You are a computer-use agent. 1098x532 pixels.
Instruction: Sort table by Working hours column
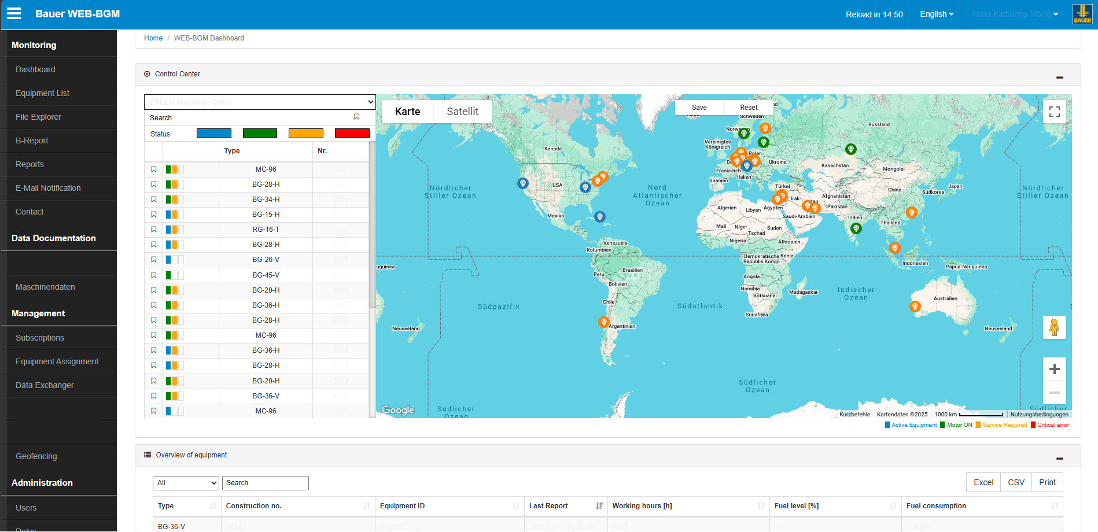pyautogui.click(x=688, y=506)
